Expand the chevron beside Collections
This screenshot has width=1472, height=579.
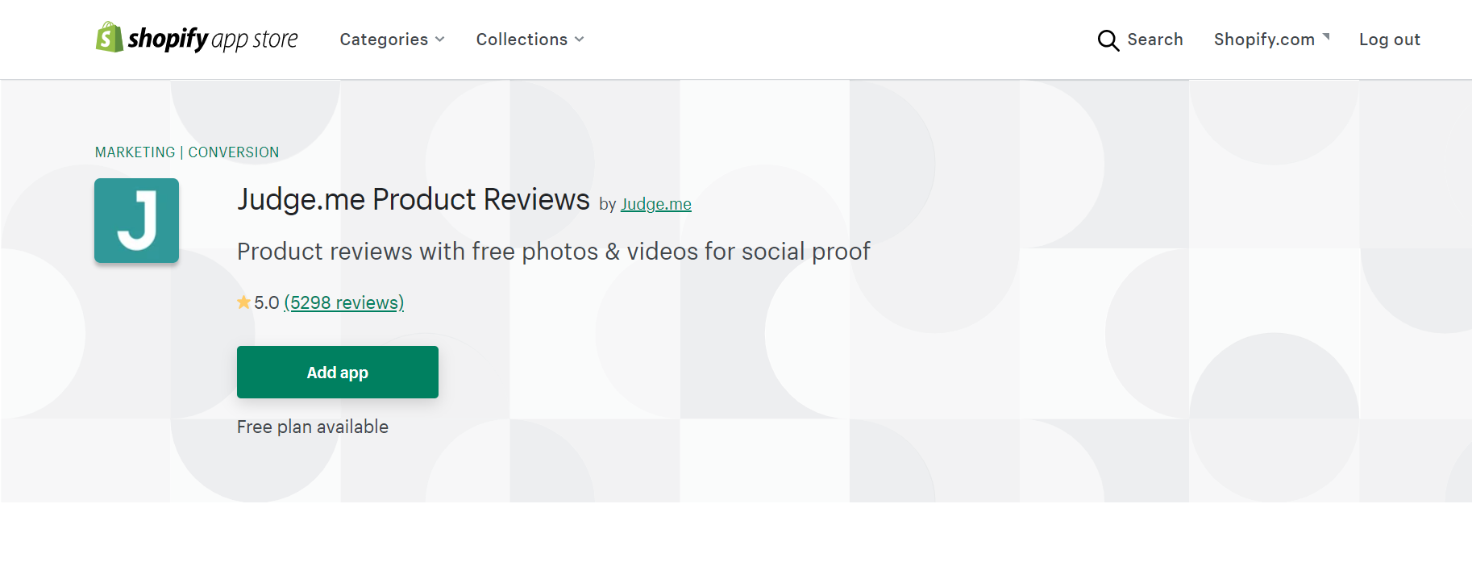pyautogui.click(x=580, y=40)
